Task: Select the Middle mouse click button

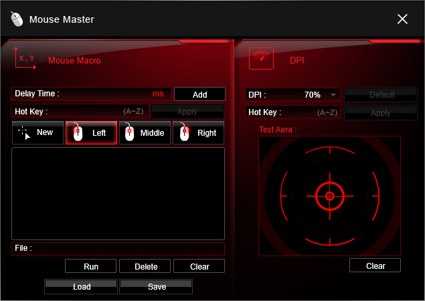Action: click(x=145, y=132)
